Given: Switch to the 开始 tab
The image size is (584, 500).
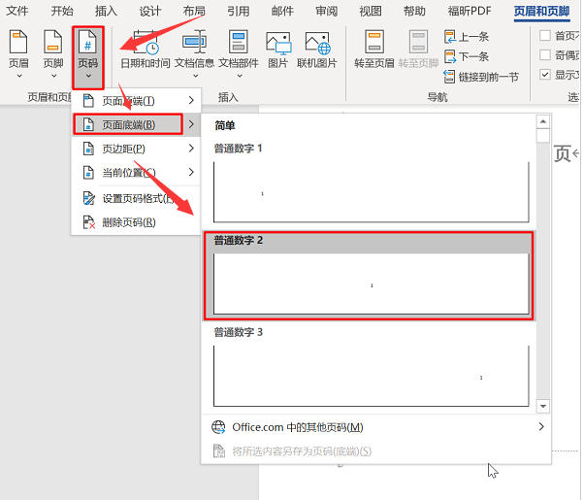Looking at the screenshot, I should click(62, 12).
